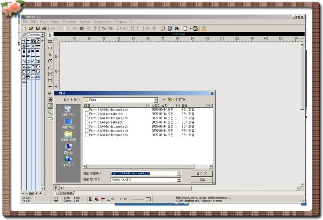Create a new folder in the open dialog
Viewport: 323px width, 220px height.
(176, 100)
